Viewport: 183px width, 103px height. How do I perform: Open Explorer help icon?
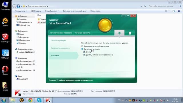coord(179,11)
